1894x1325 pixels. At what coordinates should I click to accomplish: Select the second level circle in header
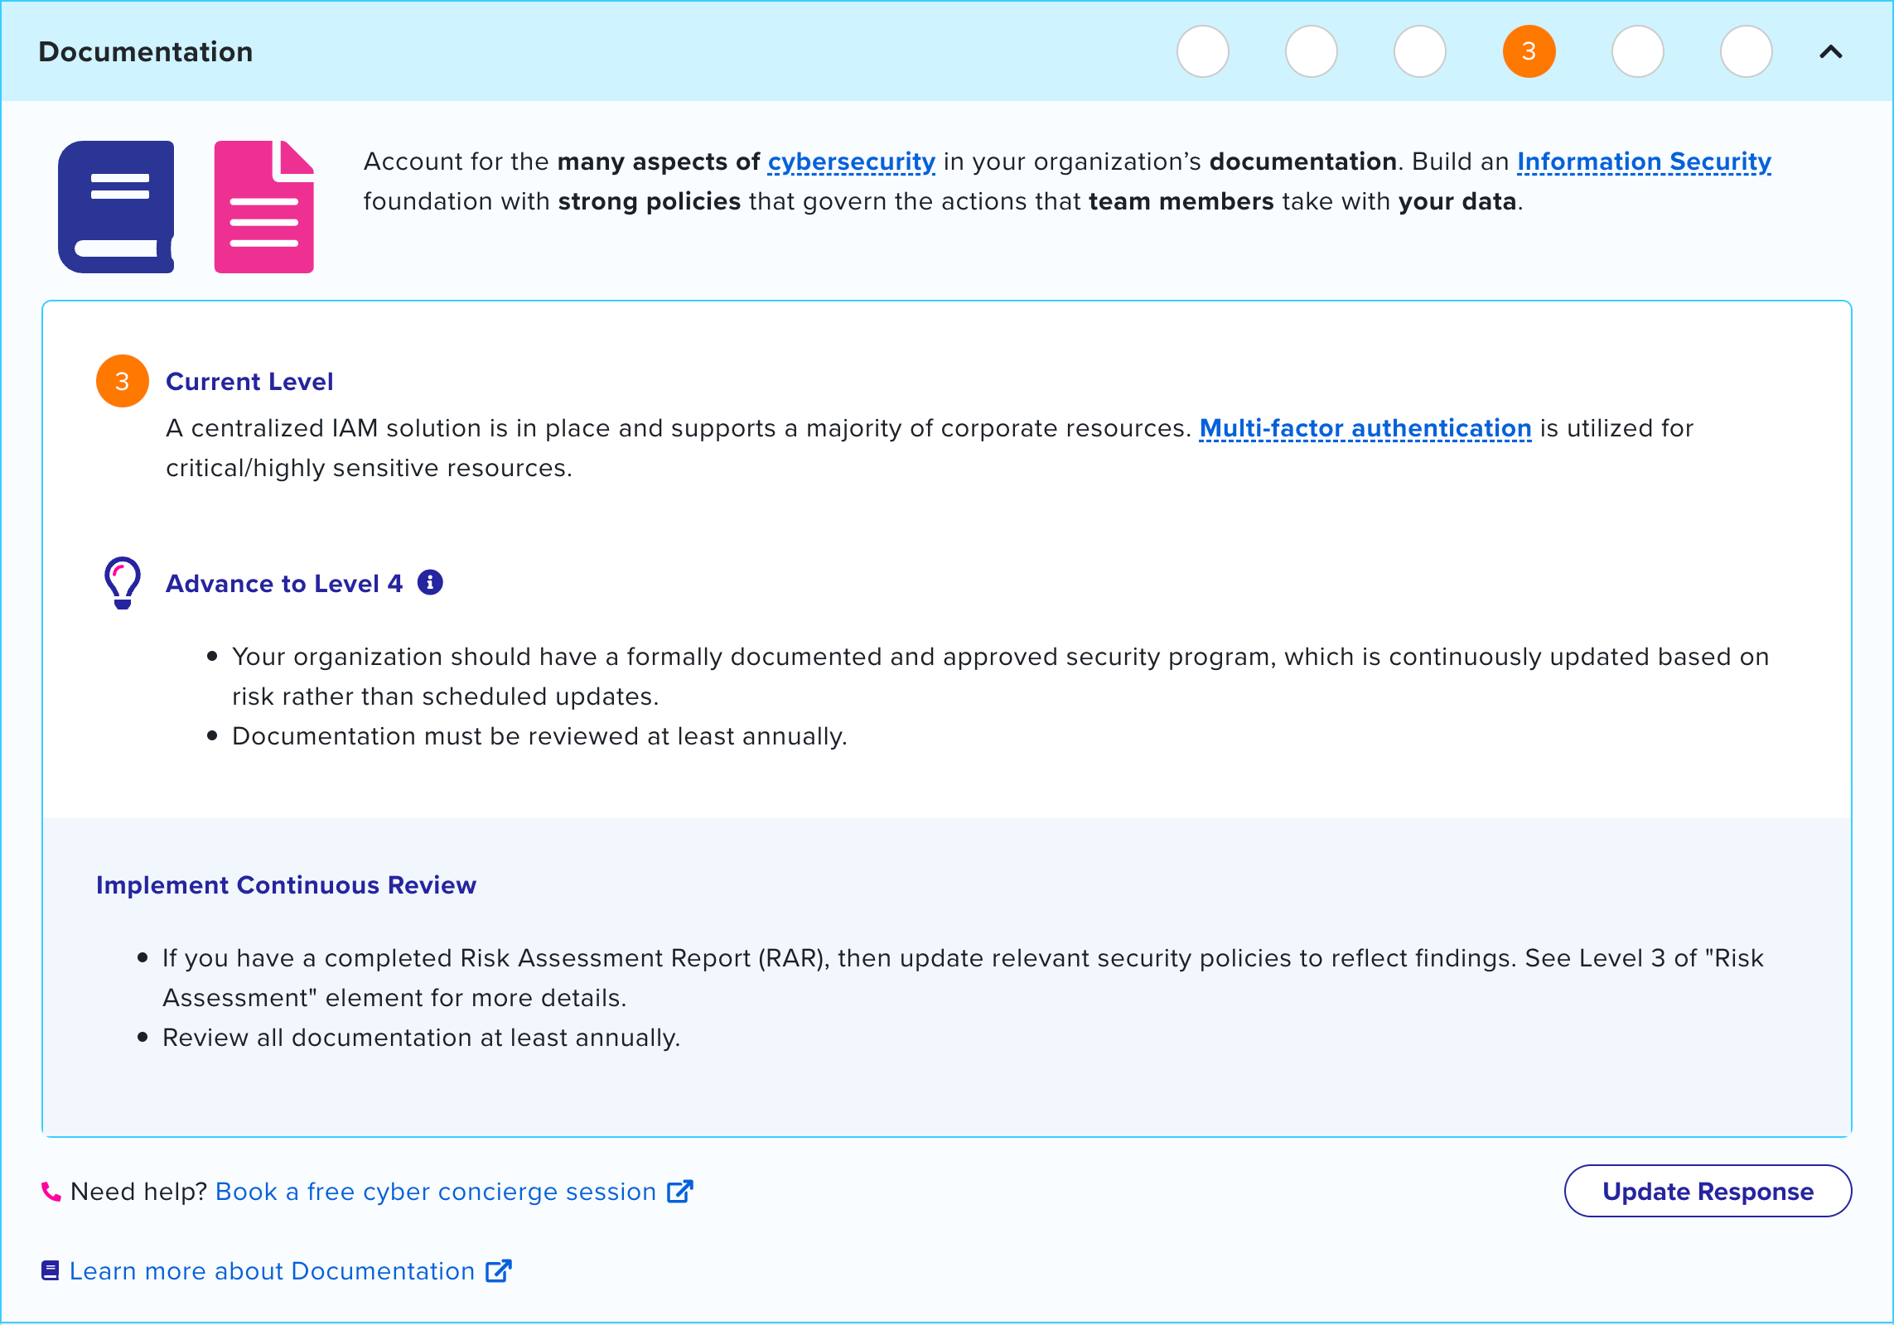pyautogui.click(x=1312, y=51)
